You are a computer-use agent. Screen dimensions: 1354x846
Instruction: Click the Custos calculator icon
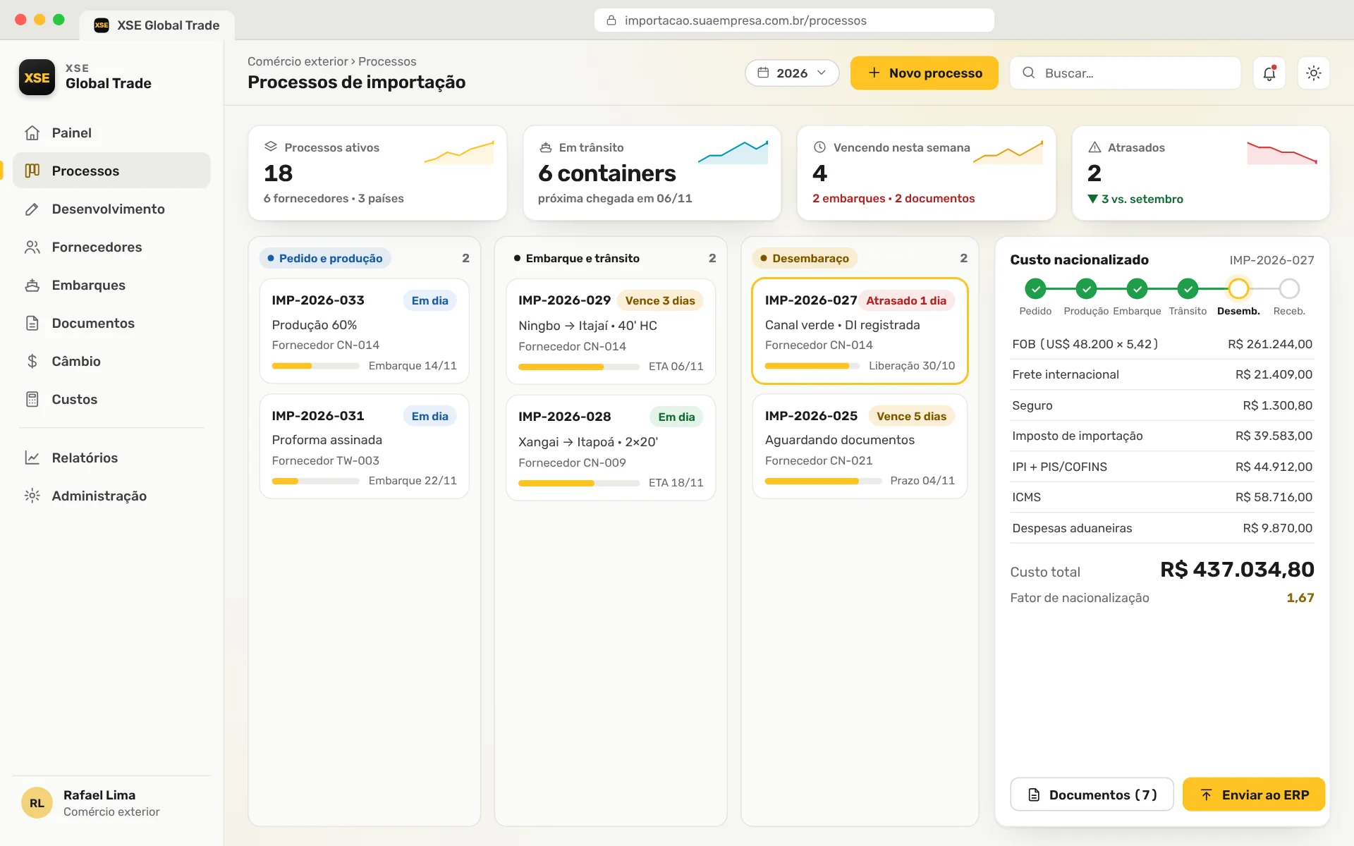32,399
